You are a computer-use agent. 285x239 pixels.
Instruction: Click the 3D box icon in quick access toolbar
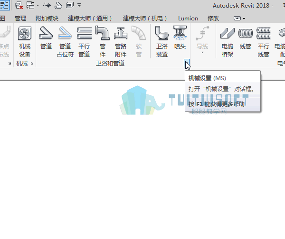point(70,5)
